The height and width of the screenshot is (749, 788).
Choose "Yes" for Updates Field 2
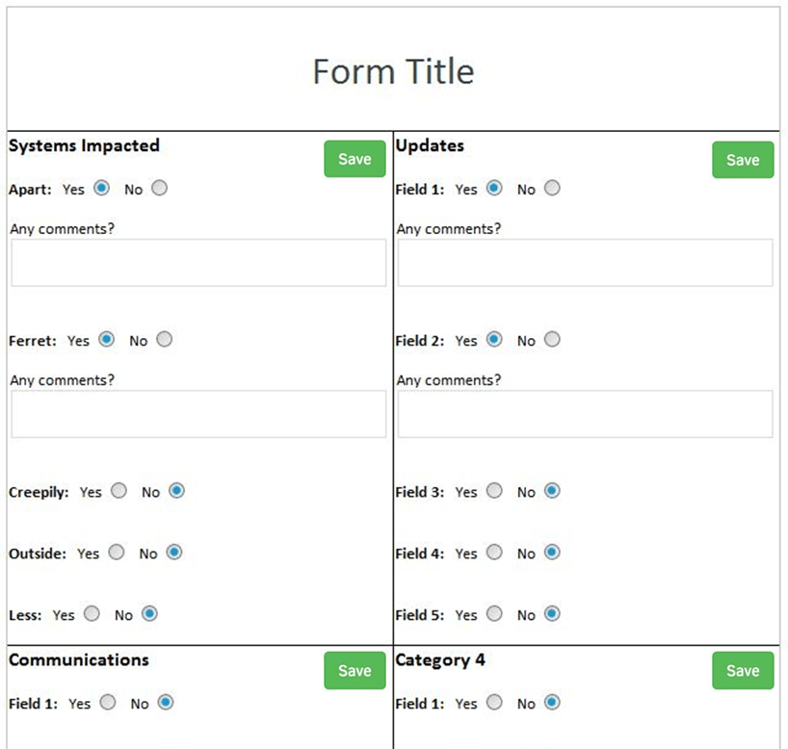[x=494, y=339]
